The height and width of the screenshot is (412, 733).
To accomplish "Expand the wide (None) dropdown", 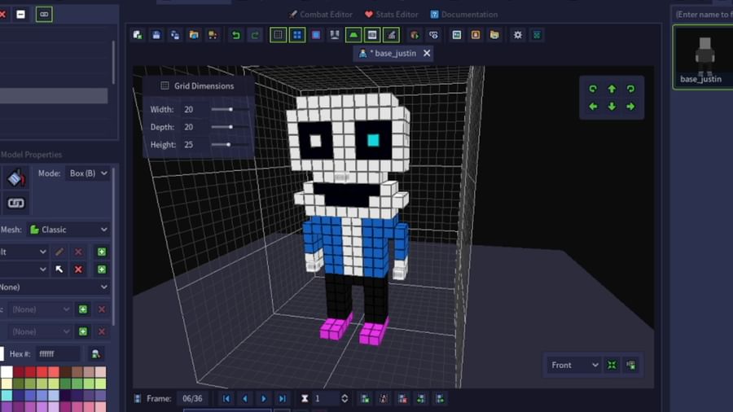I will [x=55, y=287].
